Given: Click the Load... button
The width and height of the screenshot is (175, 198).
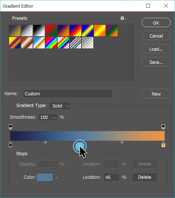Looking at the screenshot, I should 156,49.
